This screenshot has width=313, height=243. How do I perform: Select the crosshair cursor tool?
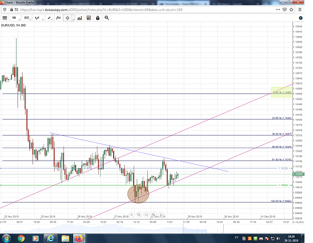[68, 18]
